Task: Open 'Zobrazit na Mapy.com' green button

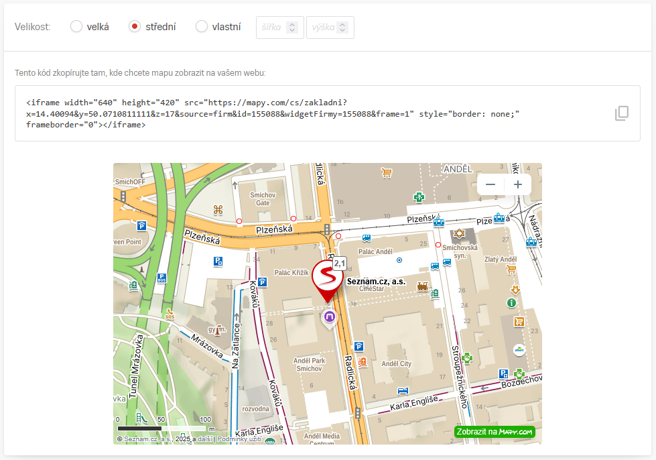Action: click(495, 432)
